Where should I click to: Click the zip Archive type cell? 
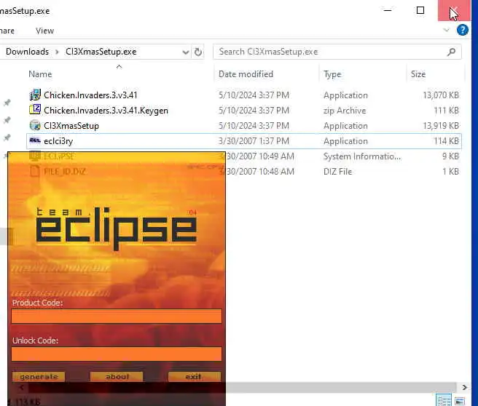click(x=345, y=110)
